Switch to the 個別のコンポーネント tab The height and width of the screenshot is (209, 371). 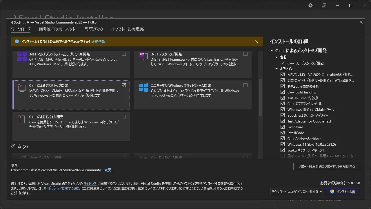(57, 30)
